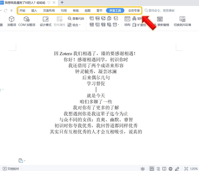Click the 120% zoom level
Image resolution: width=199 pixels, height=171 pixels.
(194, 169)
